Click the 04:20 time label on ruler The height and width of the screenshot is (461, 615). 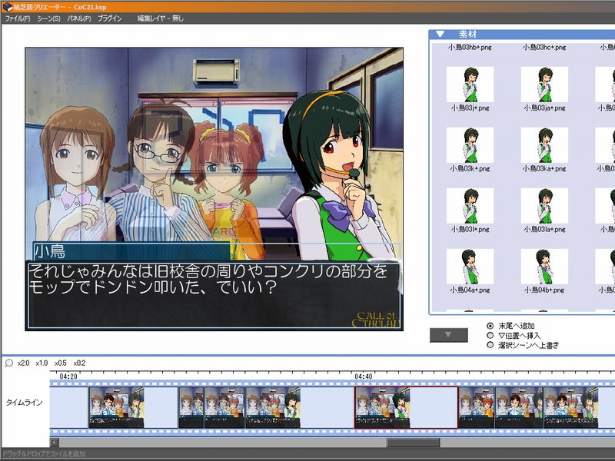68,376
